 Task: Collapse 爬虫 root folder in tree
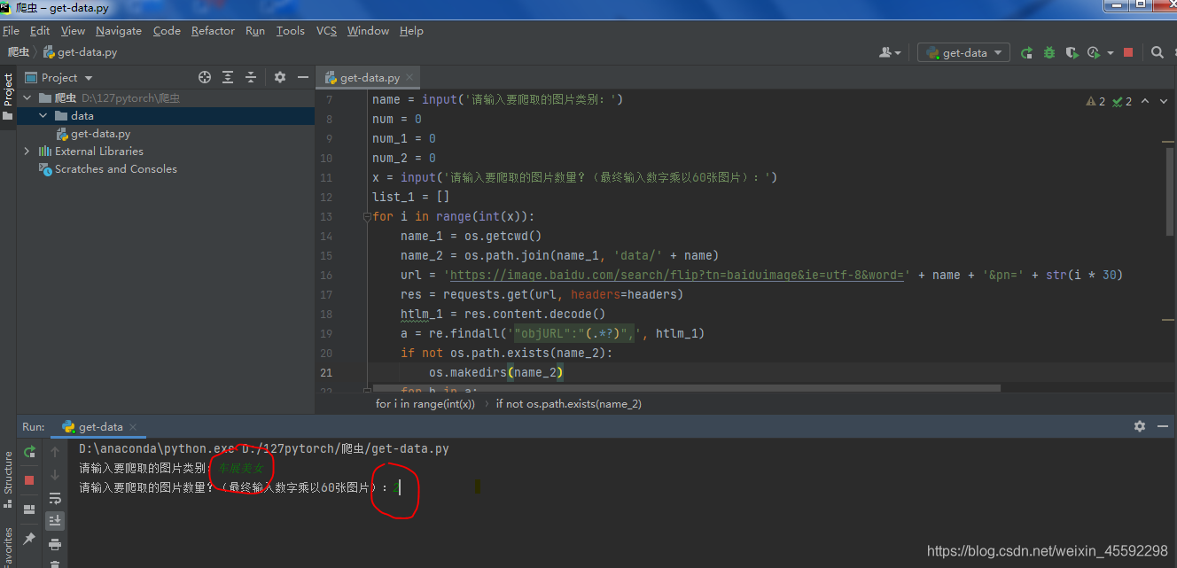(27, 98)
